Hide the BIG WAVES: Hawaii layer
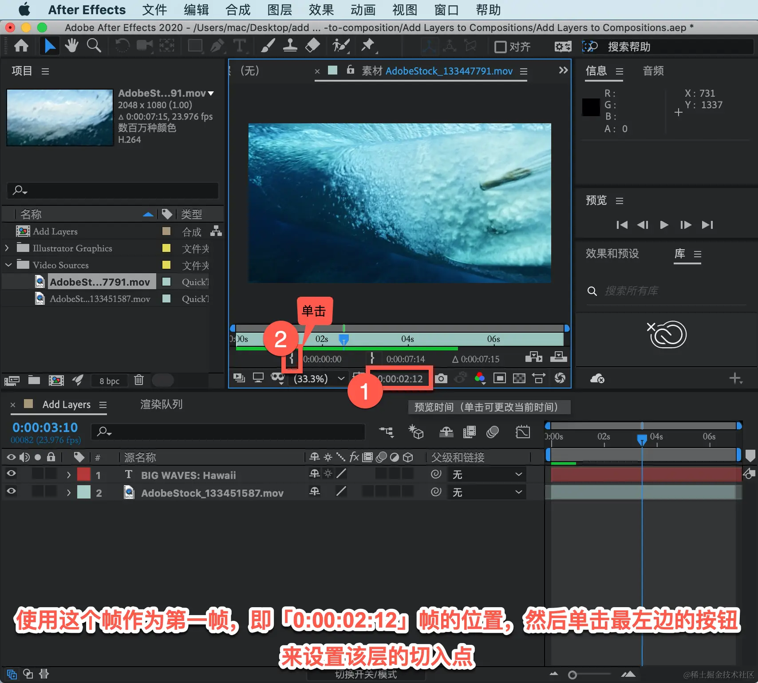The width and height of the screenshot is (758, 683). [11, 474]
